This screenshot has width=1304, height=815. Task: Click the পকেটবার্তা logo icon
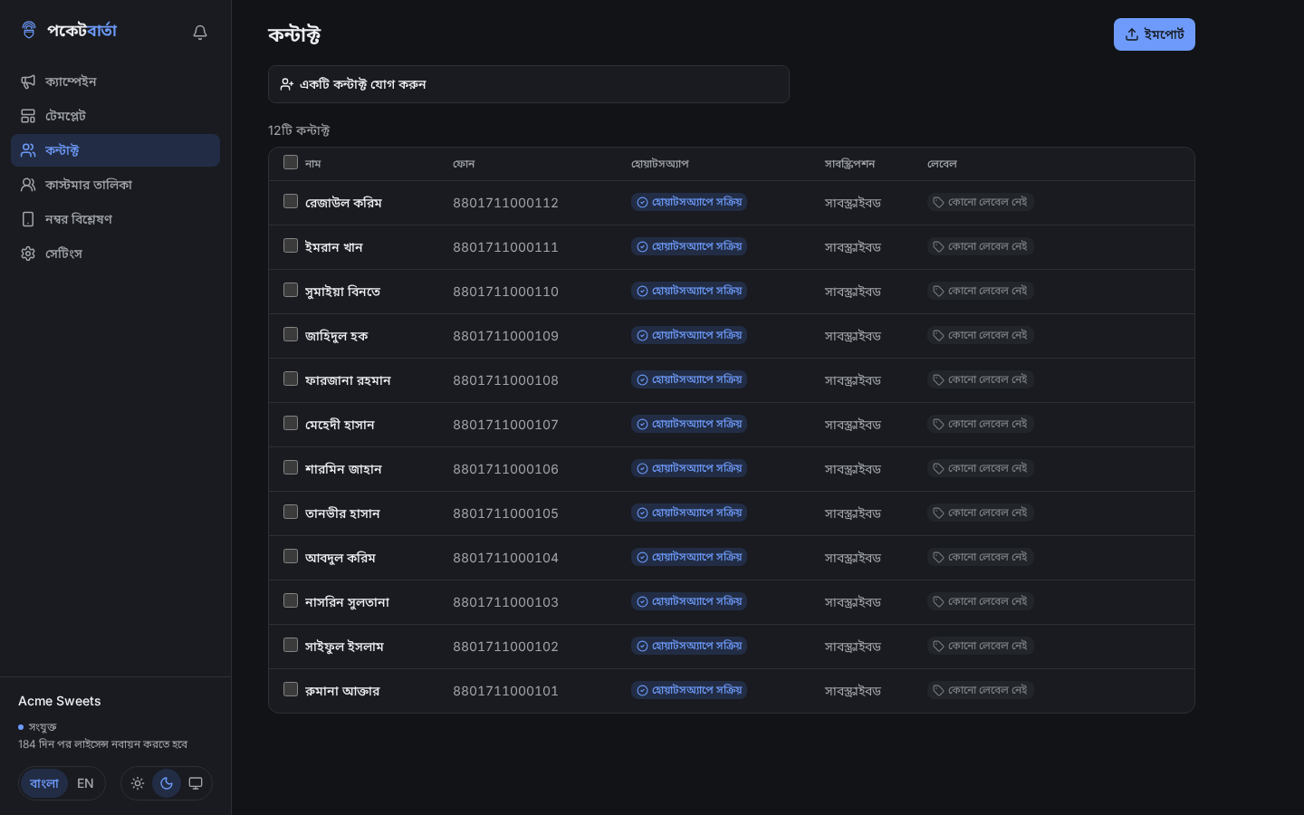pyautogui.click(x=29, y=30)
